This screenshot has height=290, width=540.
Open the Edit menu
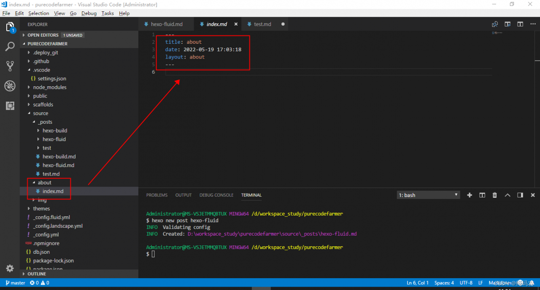point(19,13)
